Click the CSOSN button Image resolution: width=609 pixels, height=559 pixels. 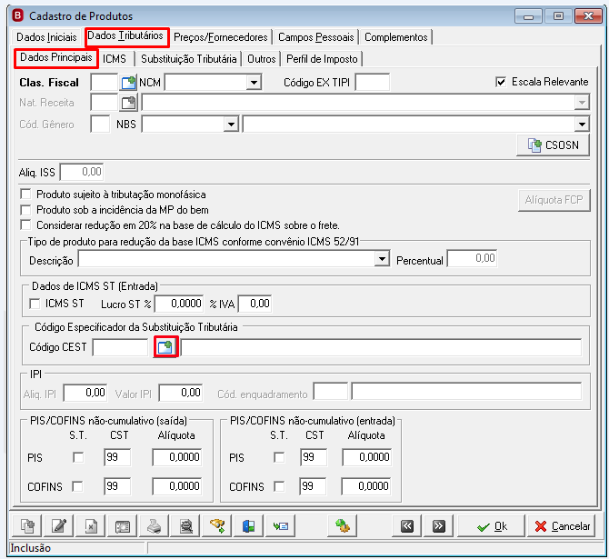[553, 145]
